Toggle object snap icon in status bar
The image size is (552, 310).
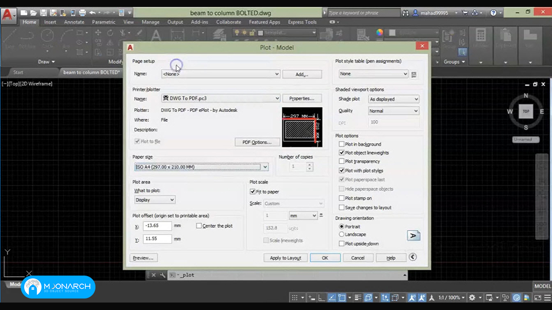point(342,298)
